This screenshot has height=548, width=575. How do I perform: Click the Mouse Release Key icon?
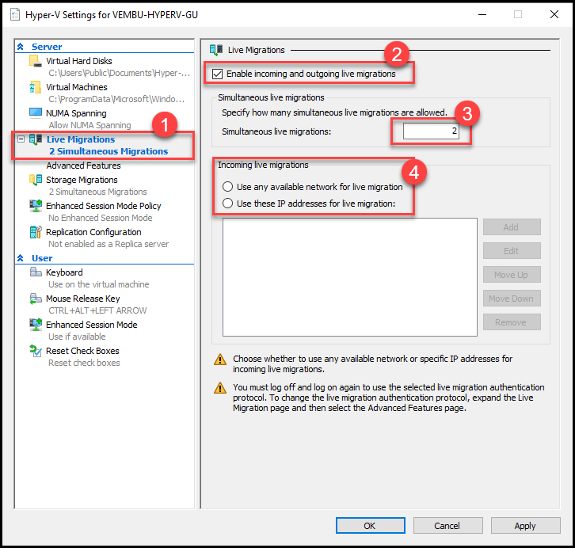(35, 299)
